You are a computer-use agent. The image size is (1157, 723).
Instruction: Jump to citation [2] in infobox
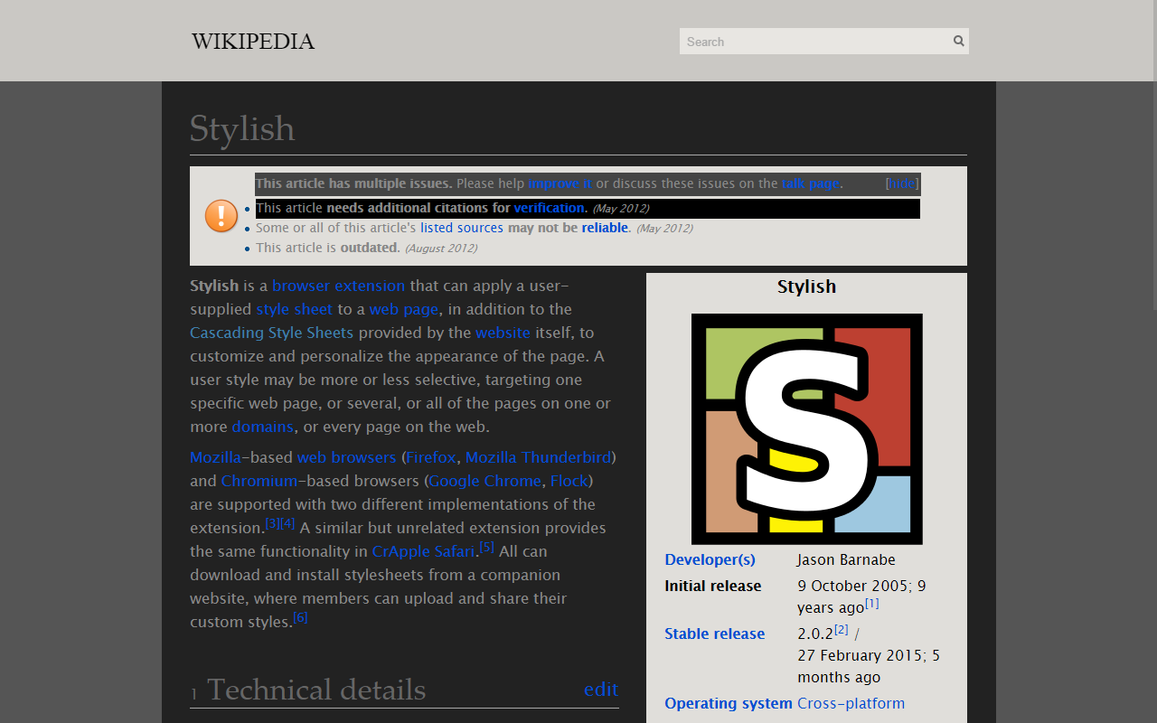[x=842, y=629]
